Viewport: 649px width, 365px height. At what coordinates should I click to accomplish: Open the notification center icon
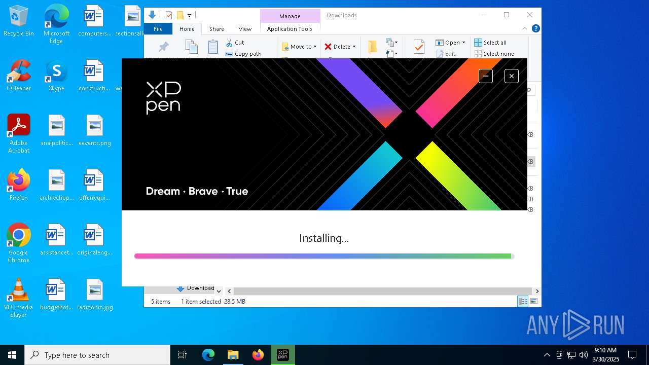632,355
